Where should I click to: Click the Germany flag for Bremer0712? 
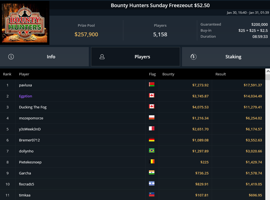151,139
